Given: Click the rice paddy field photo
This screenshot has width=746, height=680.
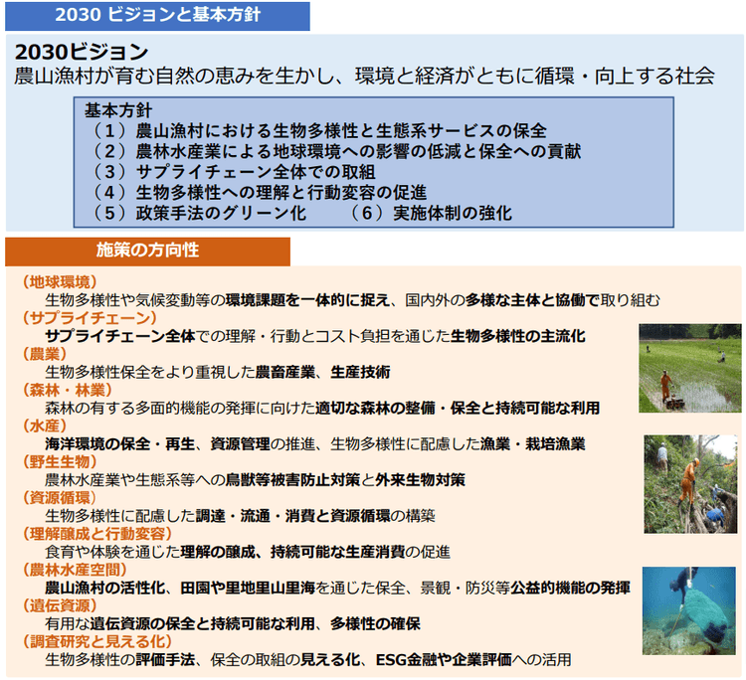Looking at the screenshot, I should click(x=690, y=368).
